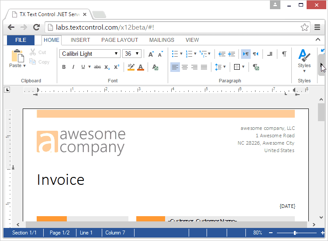The width and height of the screenshot is (328, 241).
Task: Justify the paragraph text
Action: coord(204,67)
